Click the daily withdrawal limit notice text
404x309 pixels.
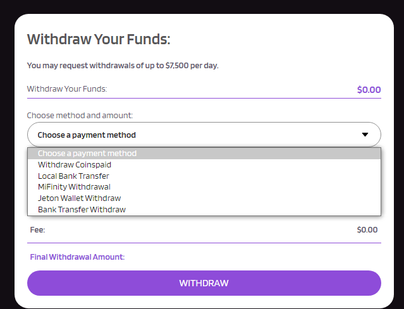click(x=123, y=66)
